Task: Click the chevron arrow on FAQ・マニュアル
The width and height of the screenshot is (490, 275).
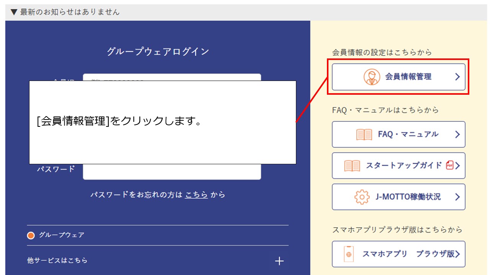Action: tap(457, 134)
